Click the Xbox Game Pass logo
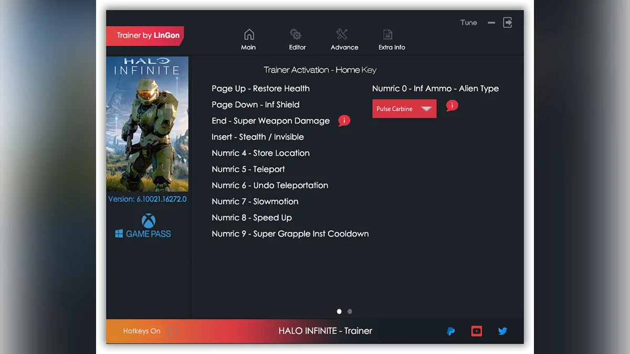The height and width of the screenshot is (354, 630). [x=148, y=221]
